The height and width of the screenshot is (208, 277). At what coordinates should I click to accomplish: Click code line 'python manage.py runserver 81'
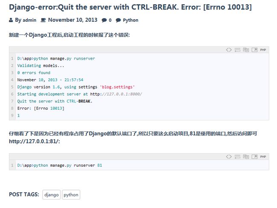pos(60,165)
